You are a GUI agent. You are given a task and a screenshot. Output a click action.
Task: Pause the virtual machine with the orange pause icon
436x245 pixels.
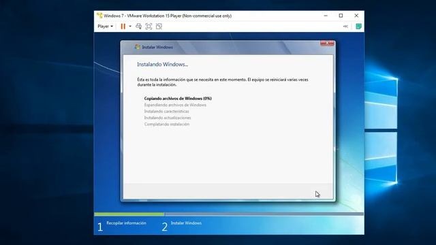(x=123, y=27)
